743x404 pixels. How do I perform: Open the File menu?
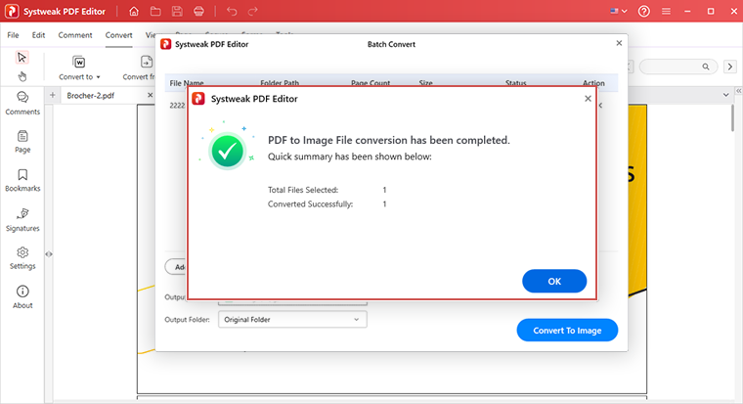(14, 35)
